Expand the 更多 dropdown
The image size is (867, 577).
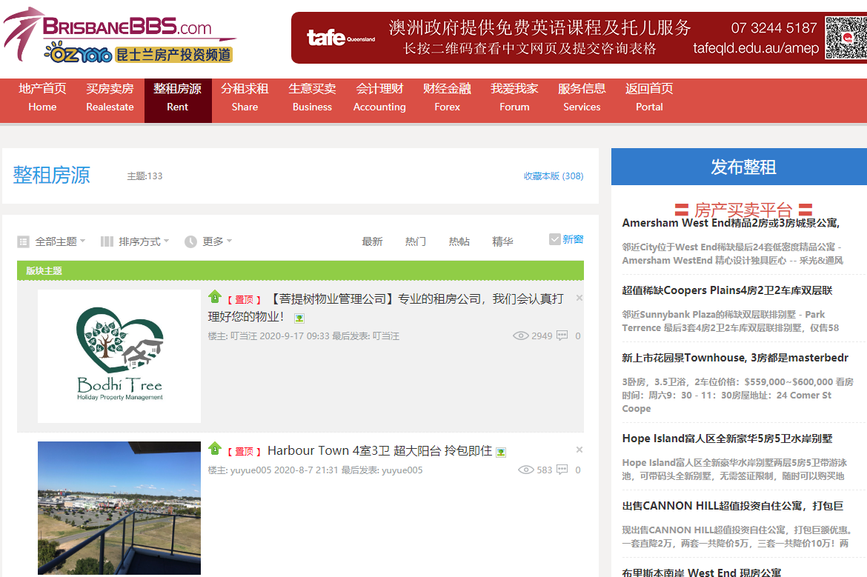click(x=216, y=241)
